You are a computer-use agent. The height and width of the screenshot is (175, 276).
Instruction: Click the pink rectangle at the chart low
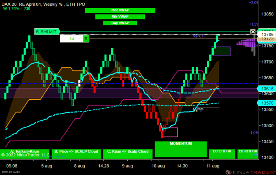pos(170,132)
